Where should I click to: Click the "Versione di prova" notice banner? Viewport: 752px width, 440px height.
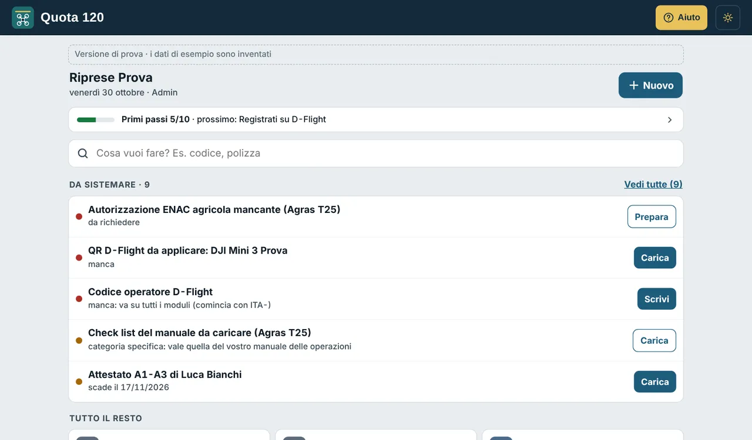coord(376,55)
